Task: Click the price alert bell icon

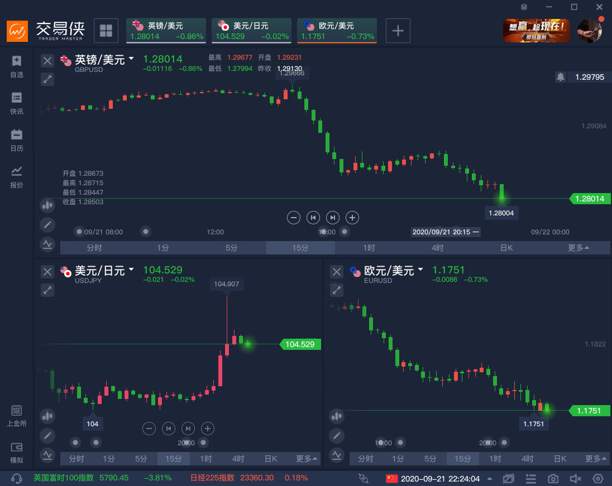Action: point(561,77)
